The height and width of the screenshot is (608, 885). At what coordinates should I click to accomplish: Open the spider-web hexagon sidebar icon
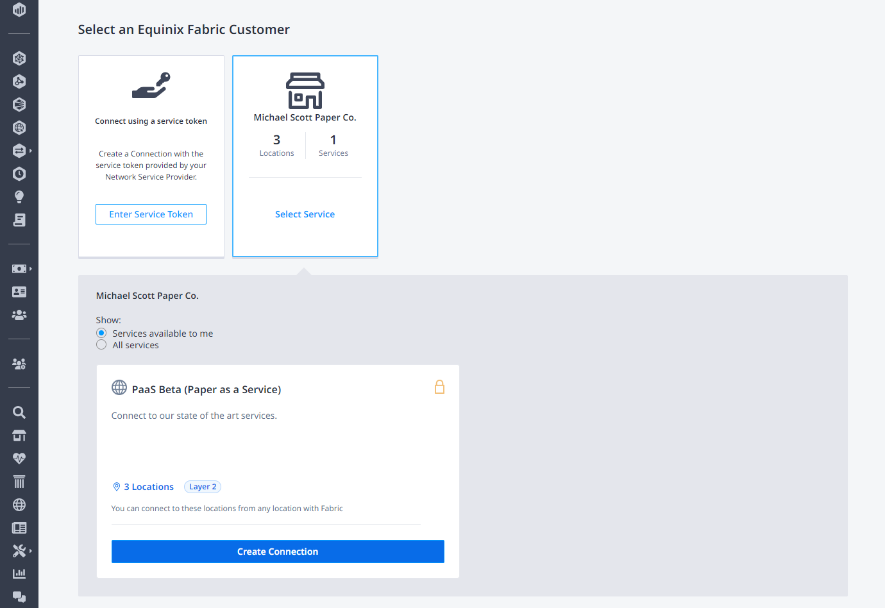click(19, 58)
